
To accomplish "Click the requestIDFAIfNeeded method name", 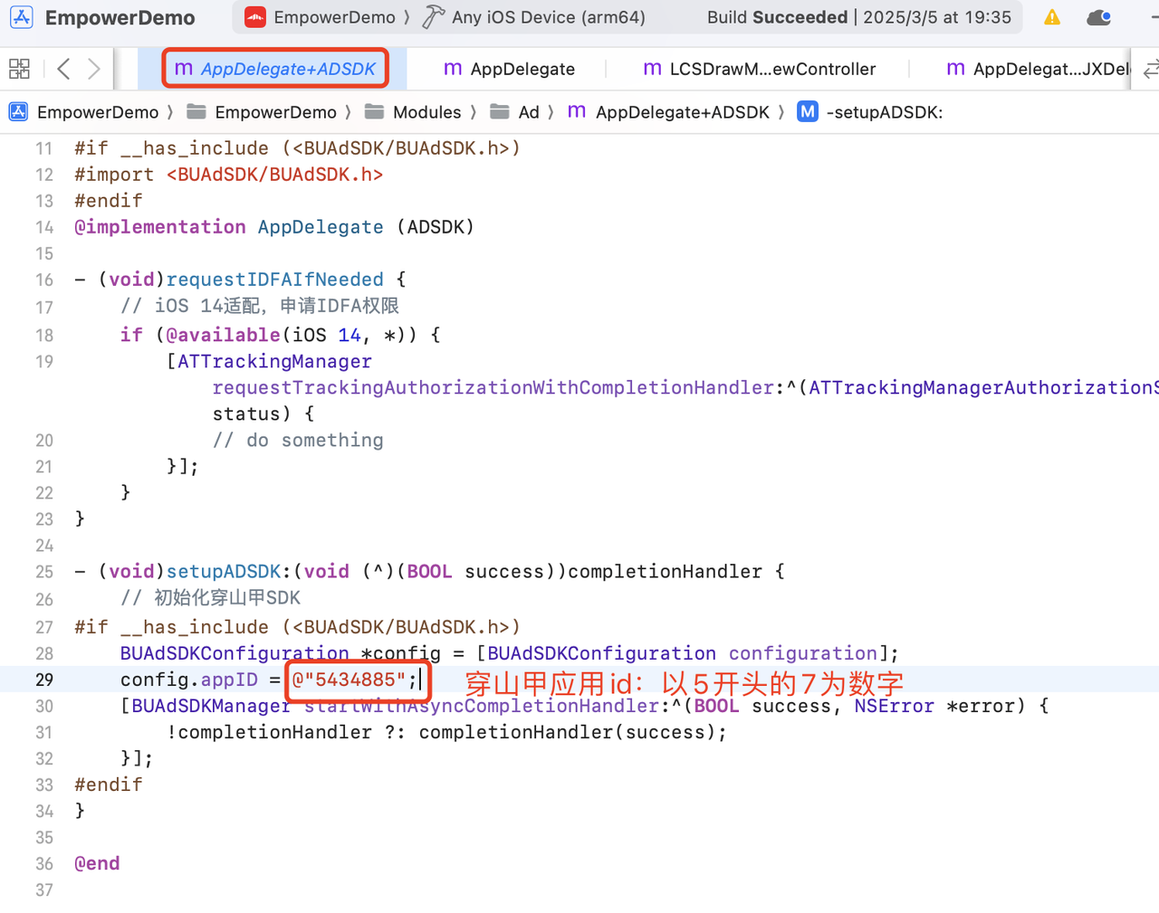I will pyautogui.click(x=274, y=280).
